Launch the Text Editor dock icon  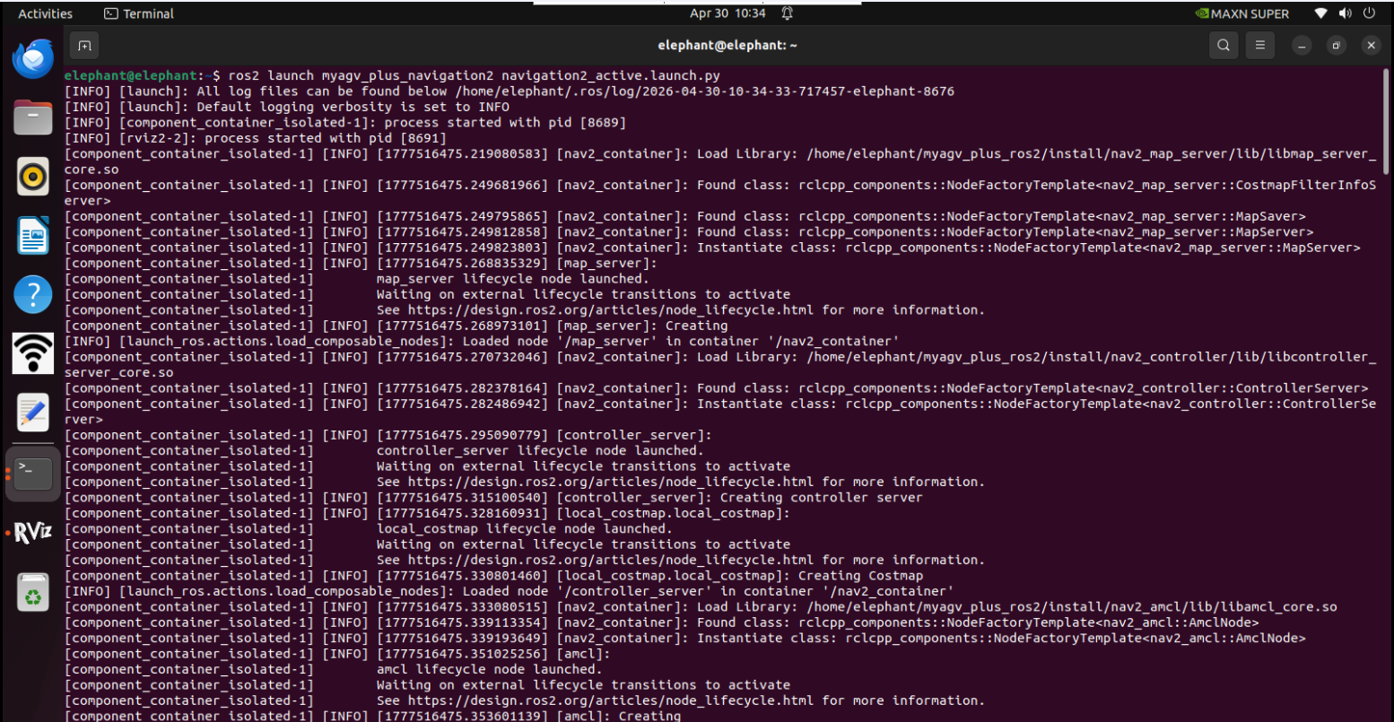pyautogui.click(x=33, y=413)
